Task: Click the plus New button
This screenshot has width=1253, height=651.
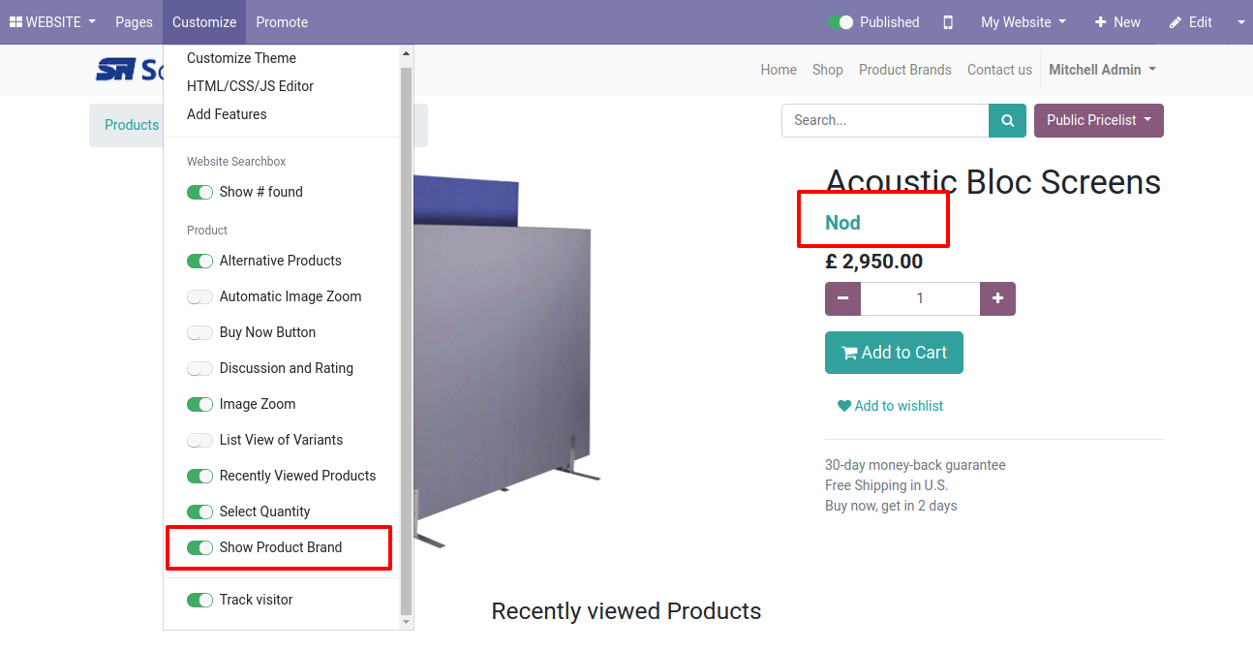Action: [x=1116, y=22]
